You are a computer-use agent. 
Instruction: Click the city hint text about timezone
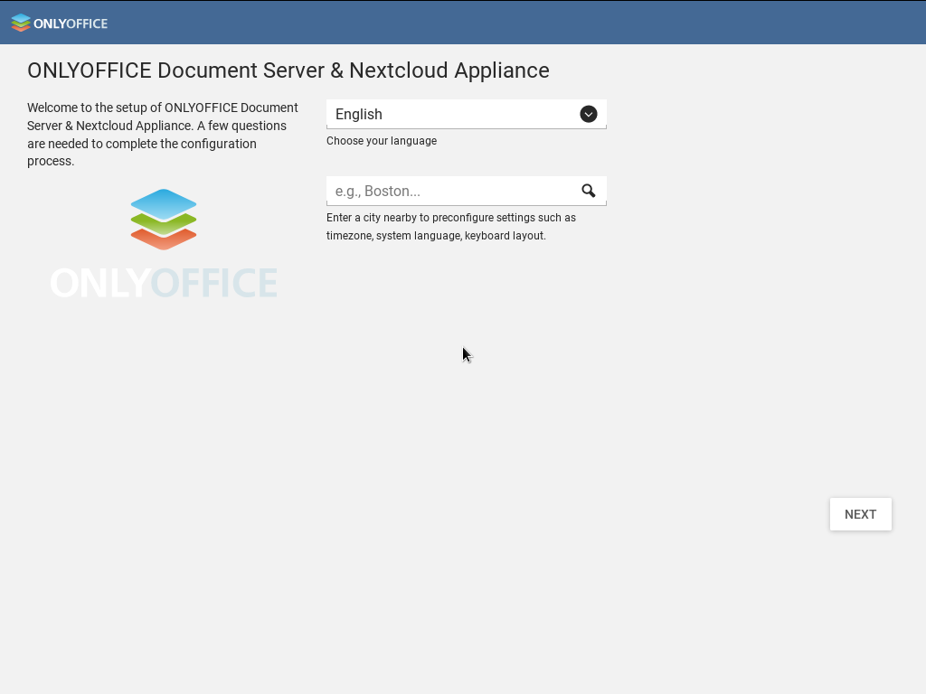click(451, 227)
